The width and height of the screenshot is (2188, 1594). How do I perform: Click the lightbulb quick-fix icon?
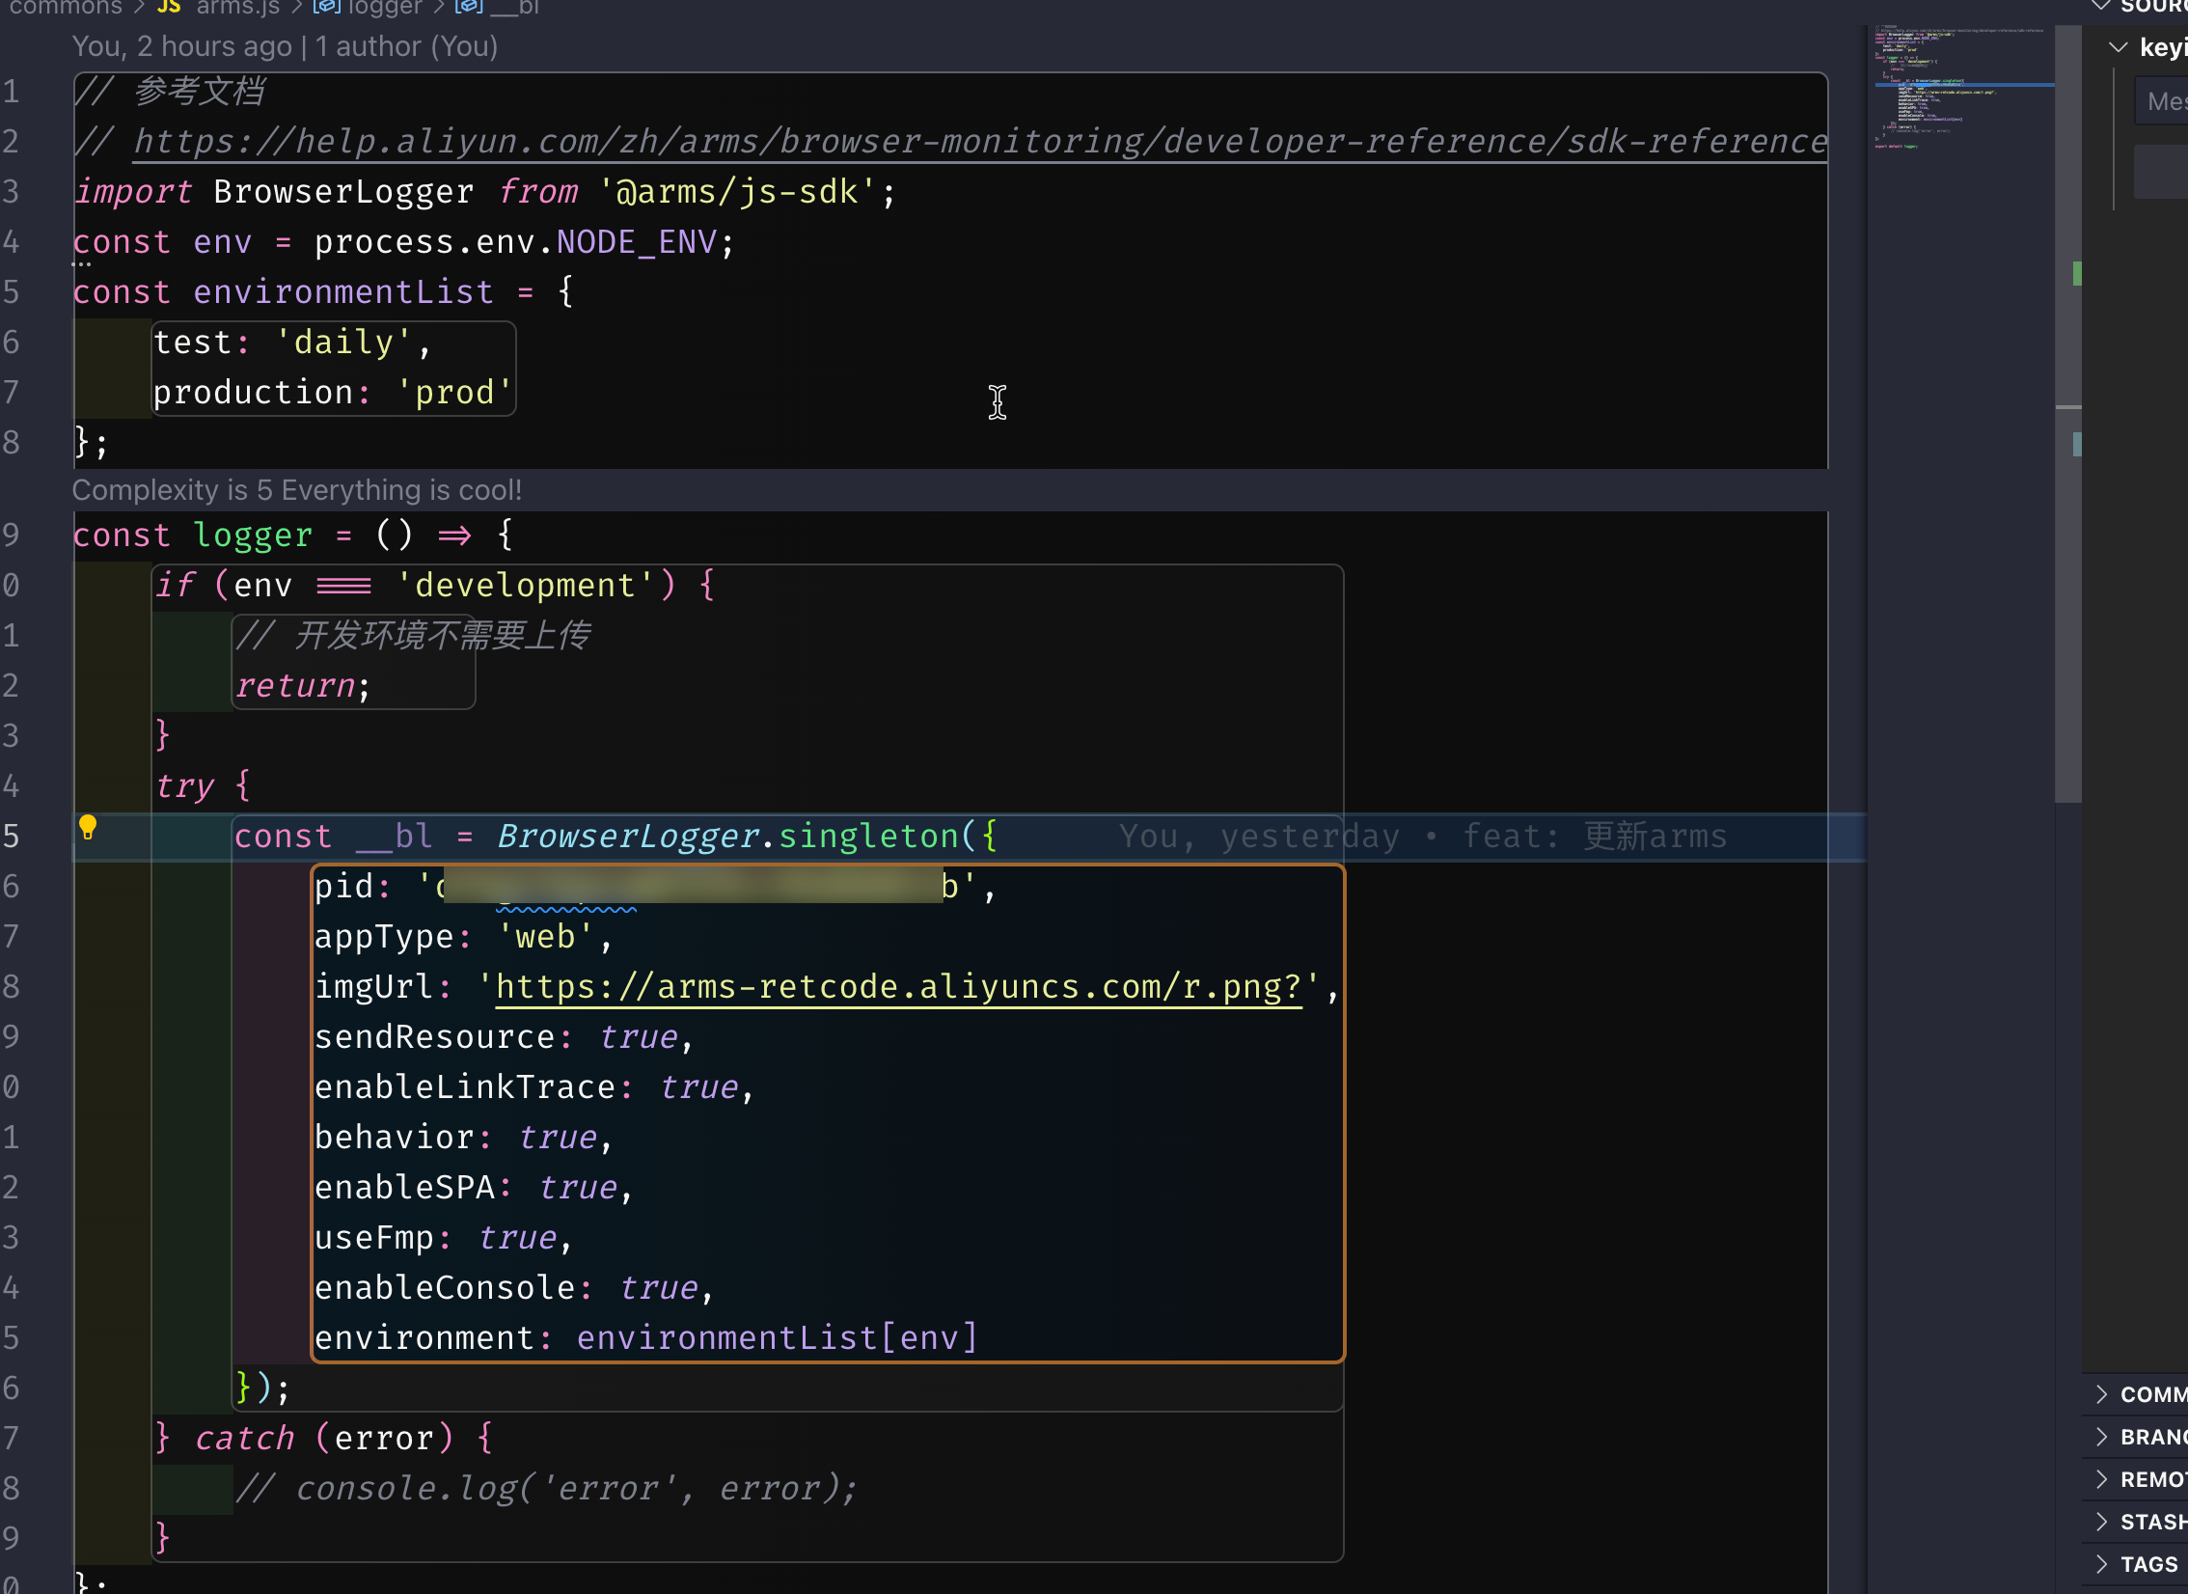88,827
